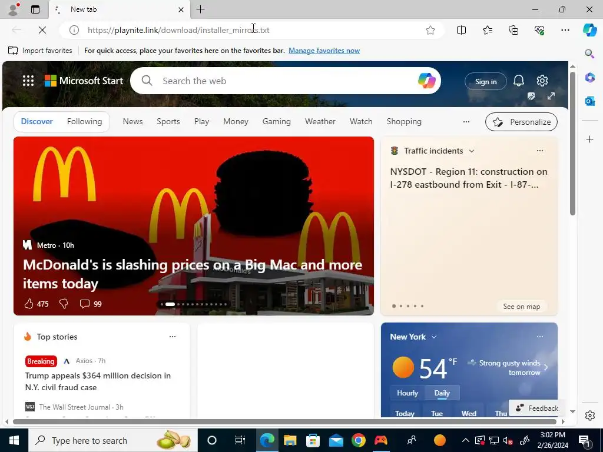The height and width of the screenshot is (452, 603).
Task: Add a sidebar app with plus icon
Action: pyautogui.click(x=590, y=139)
